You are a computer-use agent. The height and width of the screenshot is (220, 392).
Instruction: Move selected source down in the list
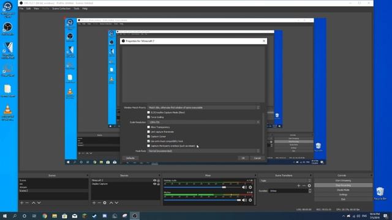tap(116, 203)
